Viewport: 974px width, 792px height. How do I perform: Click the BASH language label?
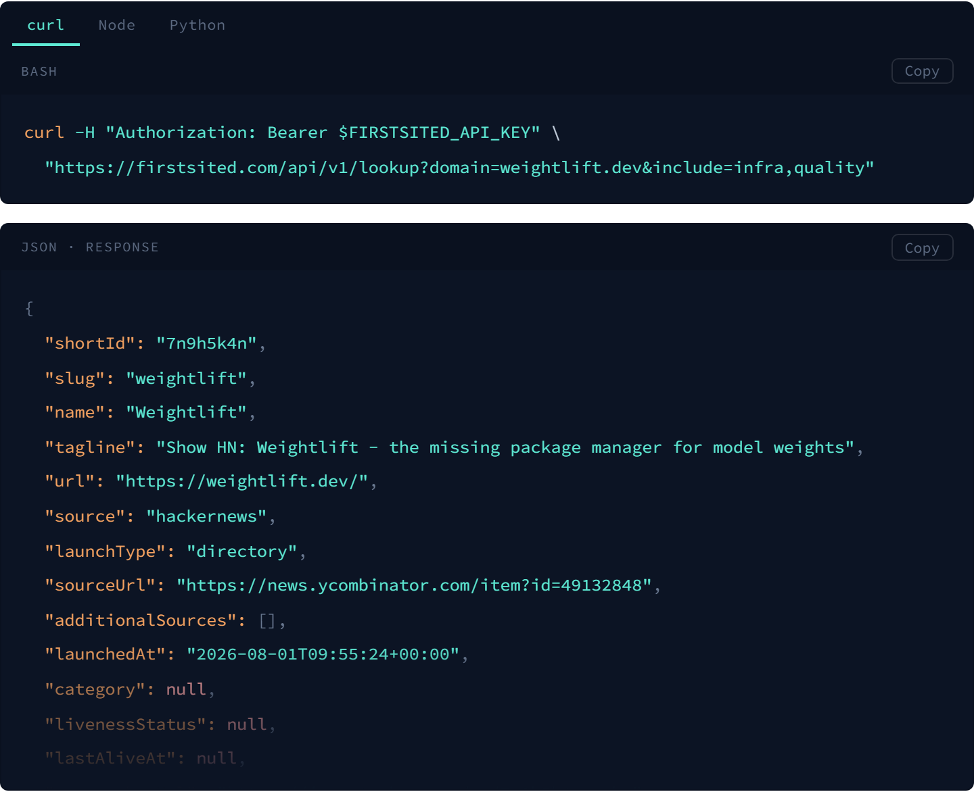click(x=39, y=72)
